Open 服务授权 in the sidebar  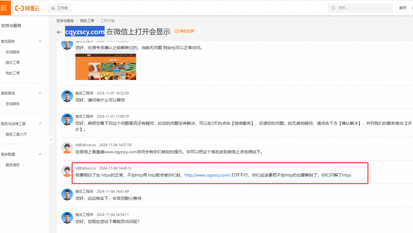click(x=13, y=165)
